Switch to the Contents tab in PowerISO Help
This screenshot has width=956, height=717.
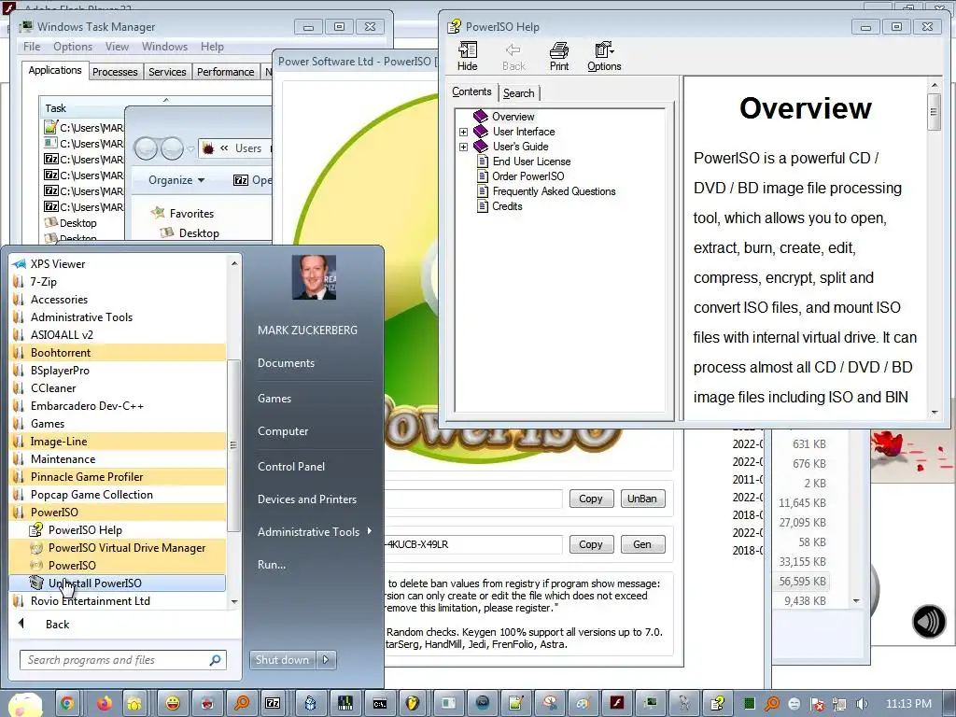pyautogui.click(x=471, y=91)
